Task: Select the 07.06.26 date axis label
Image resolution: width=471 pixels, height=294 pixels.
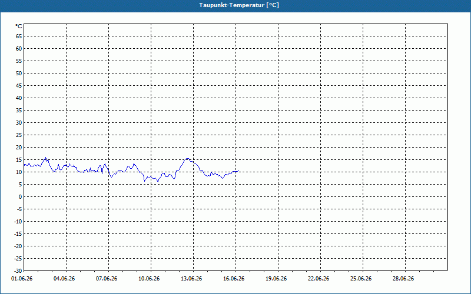Action: coord(107,279)
